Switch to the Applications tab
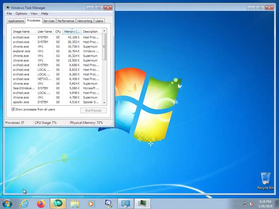 point(16,21)
